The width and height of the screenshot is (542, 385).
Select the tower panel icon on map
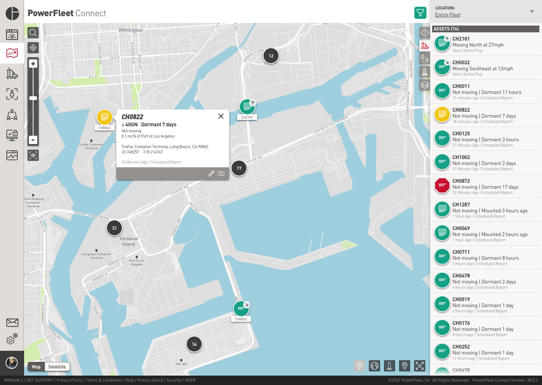[425, 72]
